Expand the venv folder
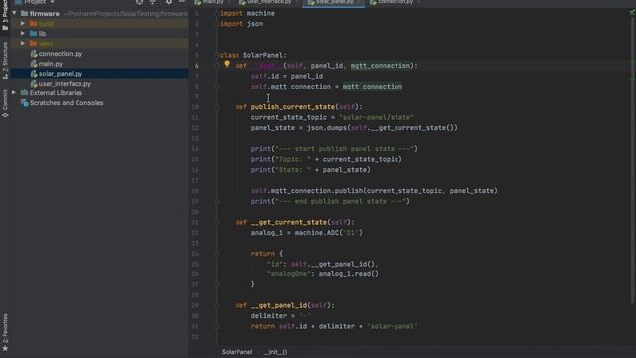Screen dimensions: 636x358 (x=23, y=43)
